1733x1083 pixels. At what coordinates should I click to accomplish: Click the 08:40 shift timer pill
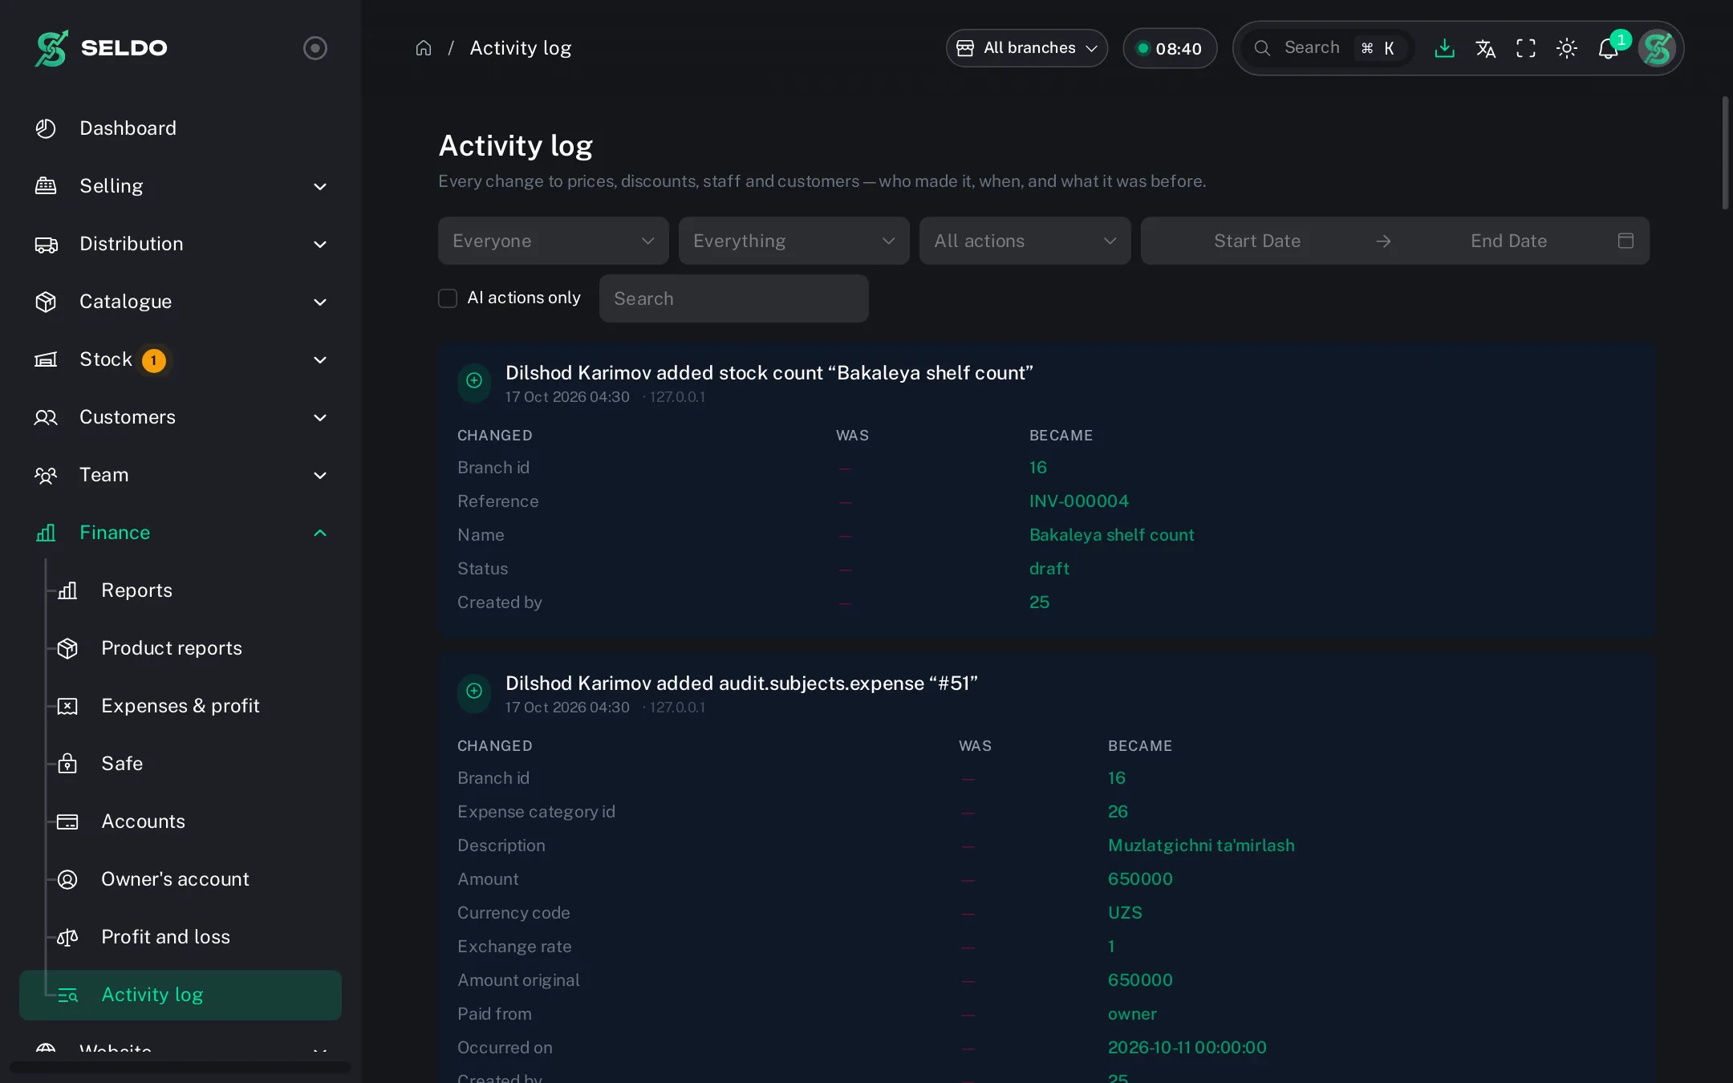1170,48
